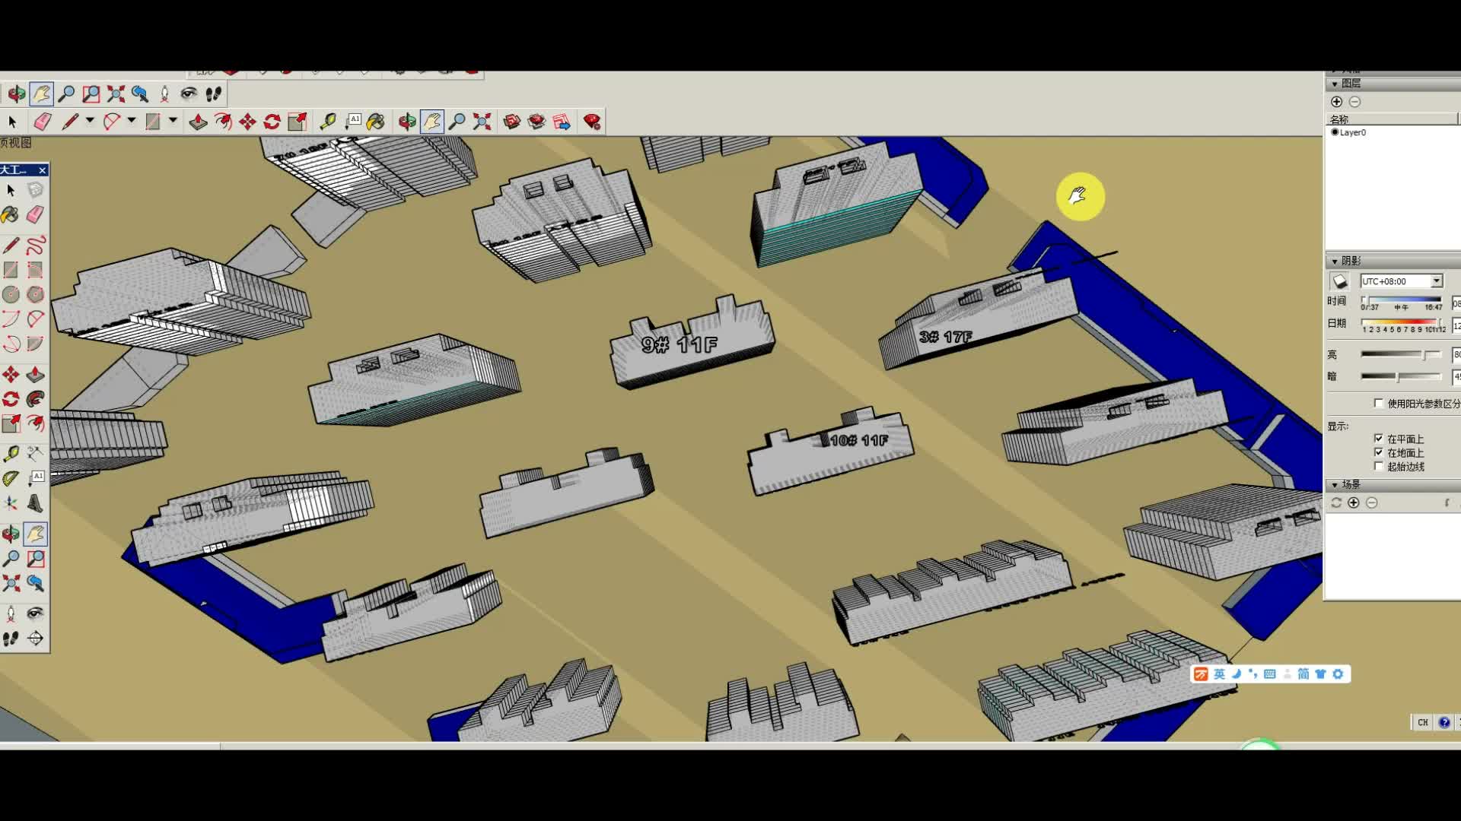The width and height of the screenshot is (1461, 821).
Task: Enable the 使用阳光参数区分 checkbox
Action: pos(1379,404)
